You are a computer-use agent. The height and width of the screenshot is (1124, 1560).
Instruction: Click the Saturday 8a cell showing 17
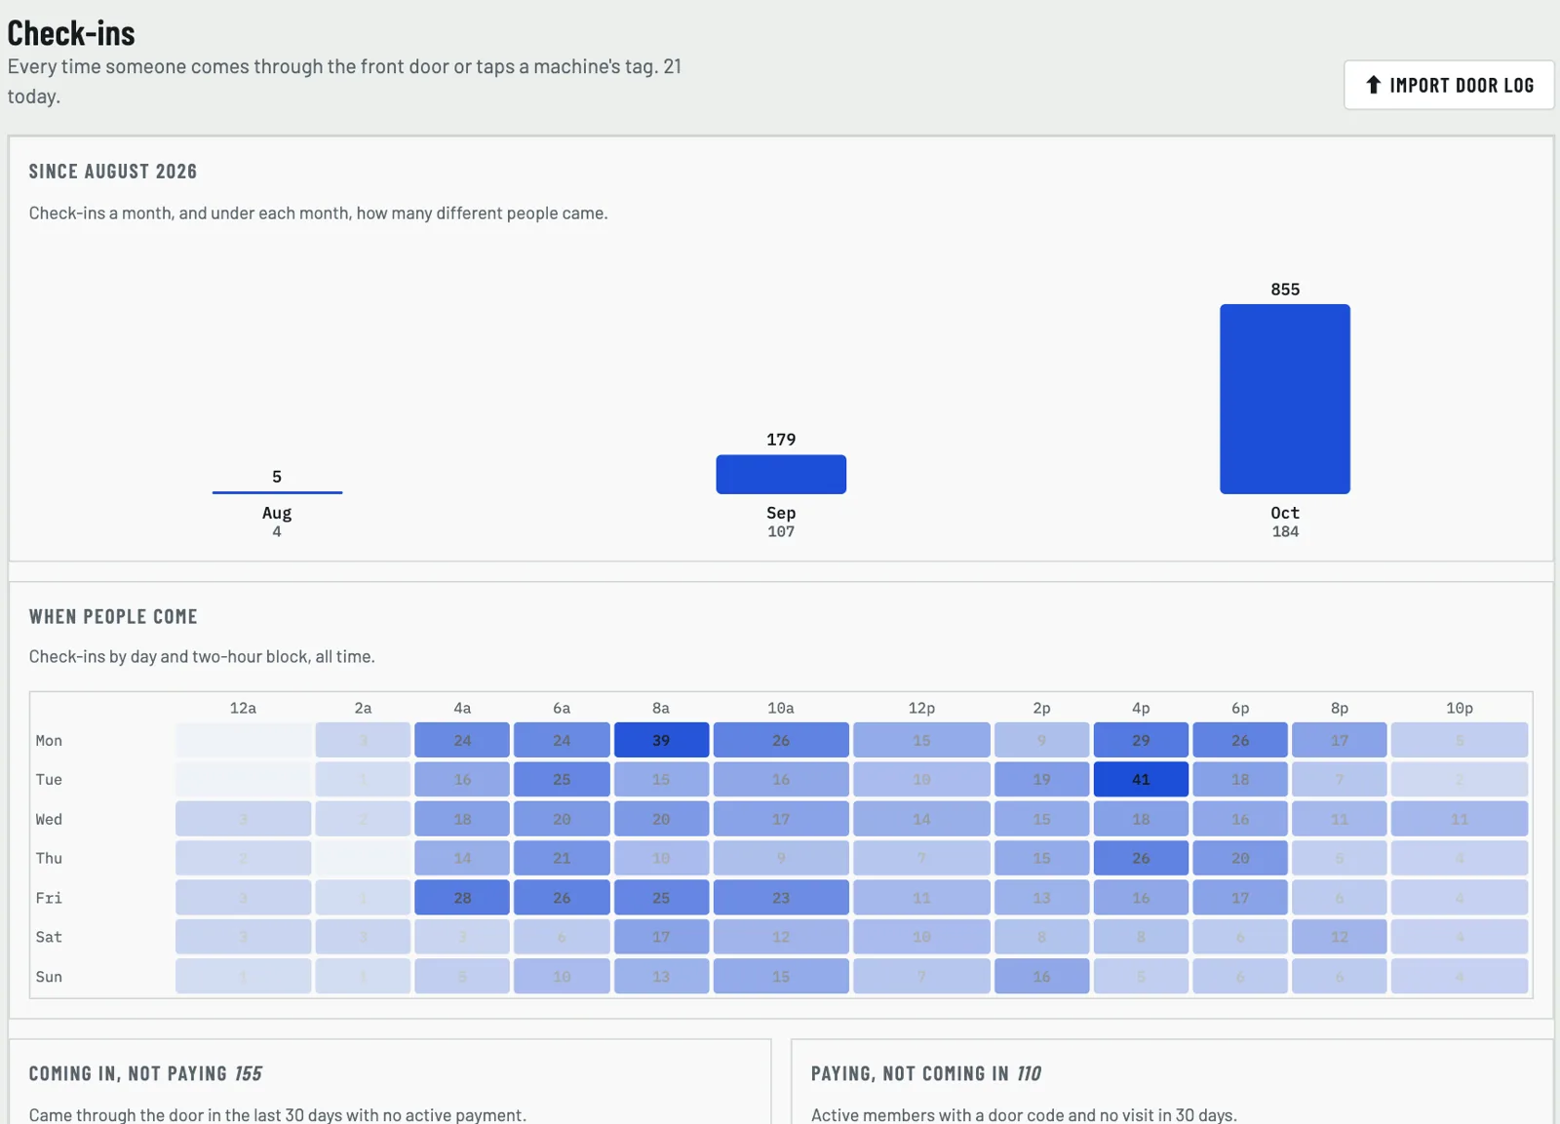(x=661, y=937)
